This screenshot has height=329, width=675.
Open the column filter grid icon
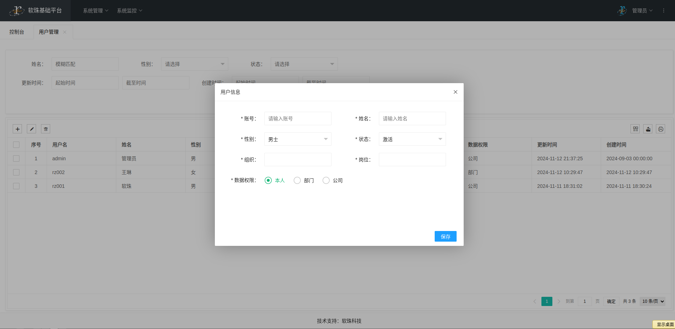tap(635, 129)
